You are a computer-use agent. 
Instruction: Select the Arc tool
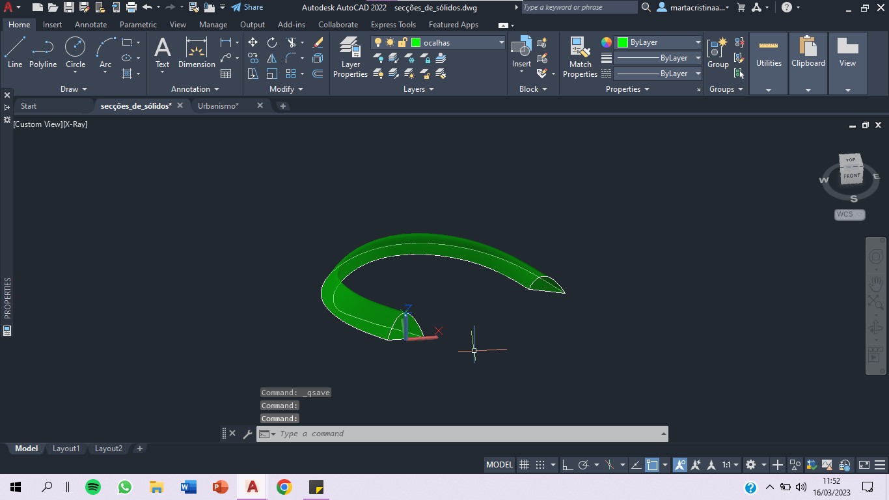(105, 53)
